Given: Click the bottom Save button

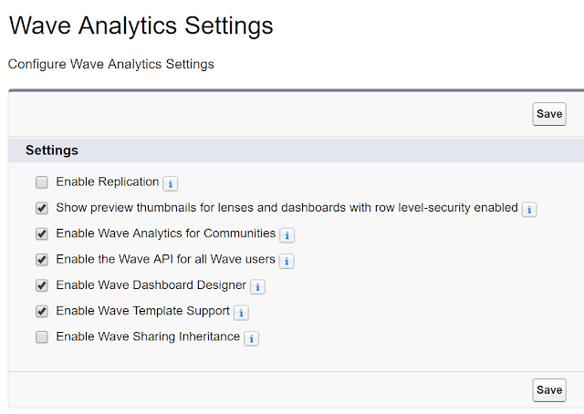Looking at the screenshot, I should tap(549, 390).
